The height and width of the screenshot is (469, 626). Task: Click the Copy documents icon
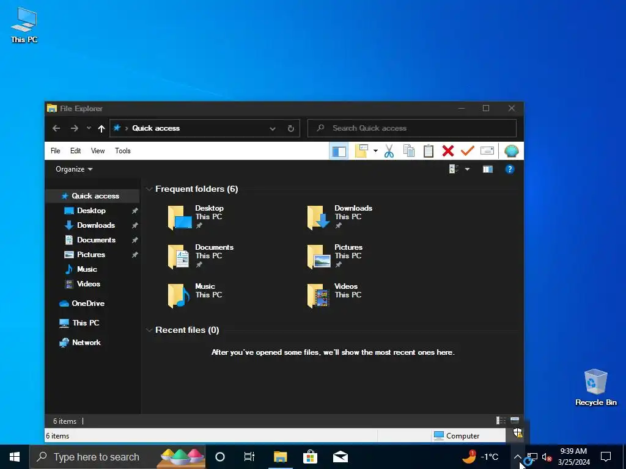coord(409,151)
